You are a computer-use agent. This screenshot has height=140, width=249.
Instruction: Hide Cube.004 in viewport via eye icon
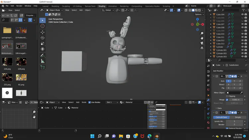[x=242, y=14]
